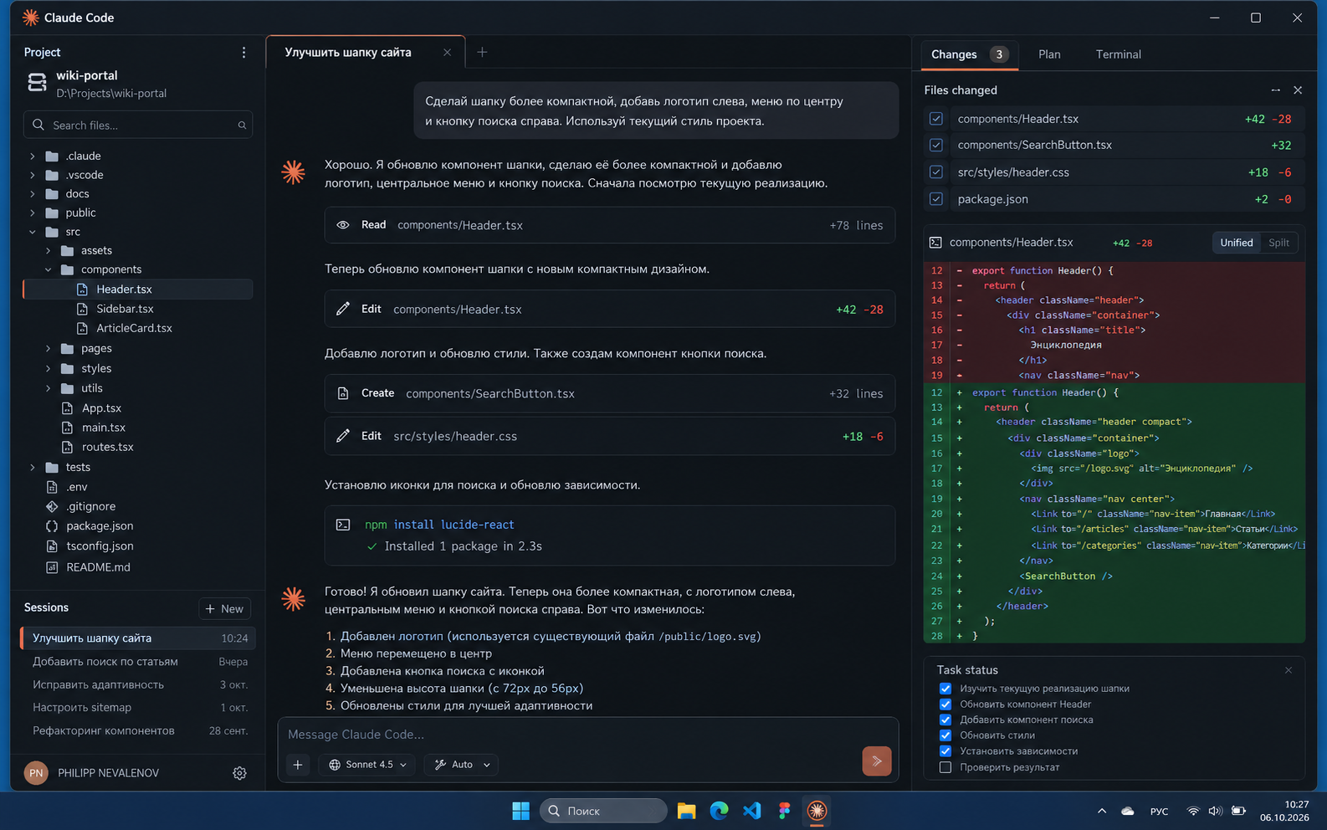Switch to the Plan tab
This screenshot has width=1327, height=830.
pyautogui.click(x=1049, y=54)
